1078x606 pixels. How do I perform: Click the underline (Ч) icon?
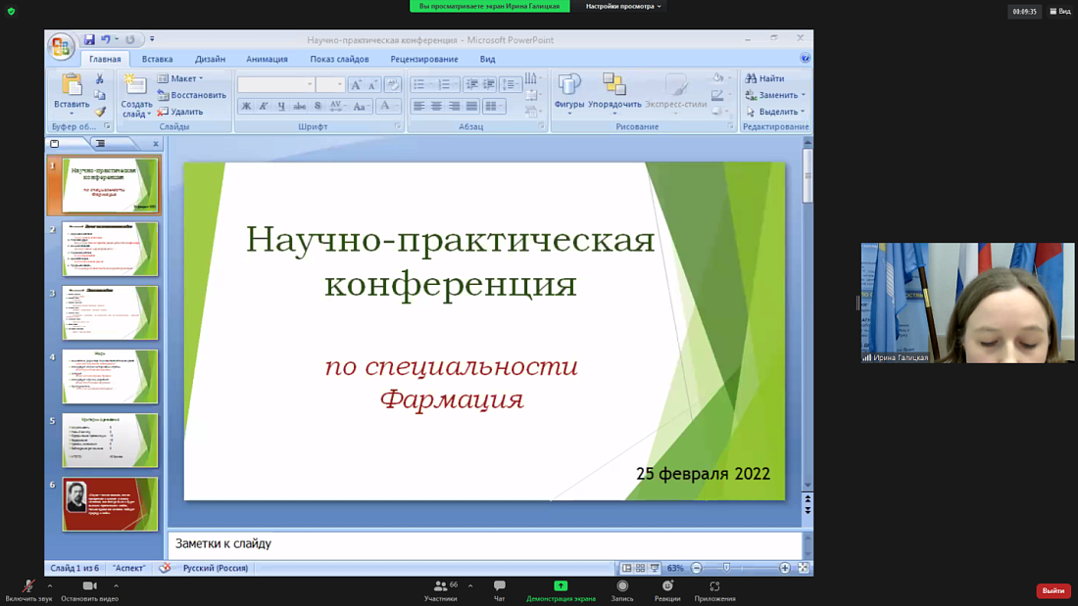click(281, 105)
